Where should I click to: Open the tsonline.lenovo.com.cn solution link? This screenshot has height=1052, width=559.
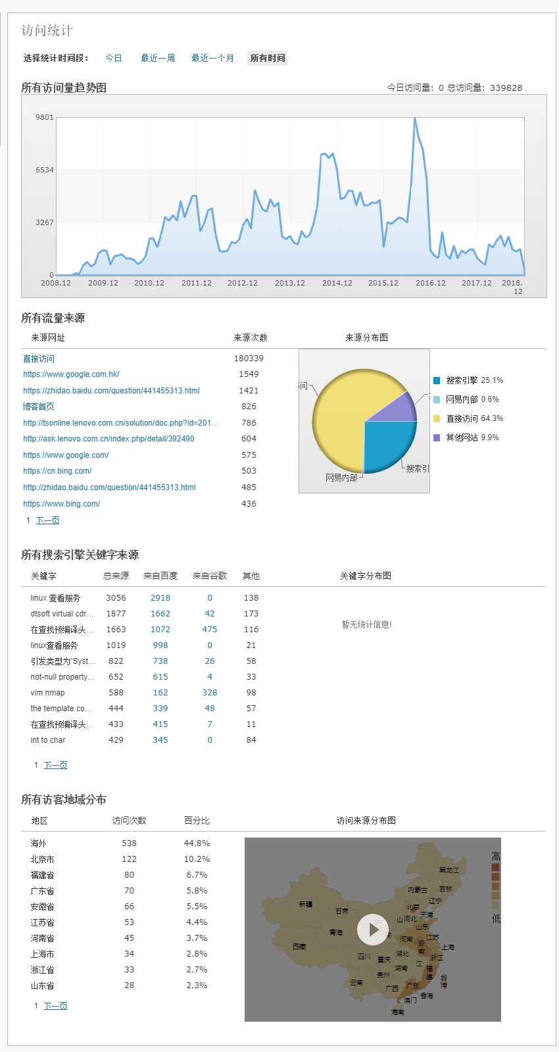pos(121,423)
